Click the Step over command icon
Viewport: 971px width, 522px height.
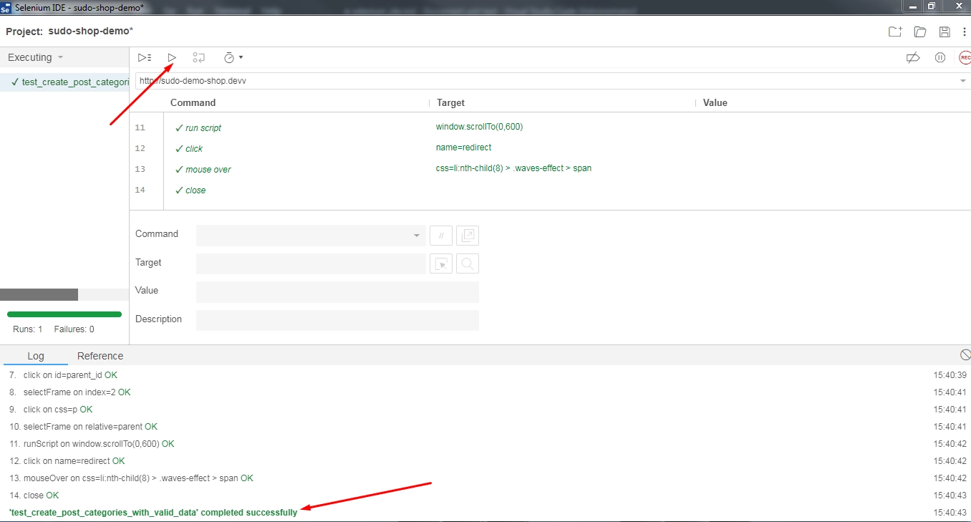[x=199, y=57]
